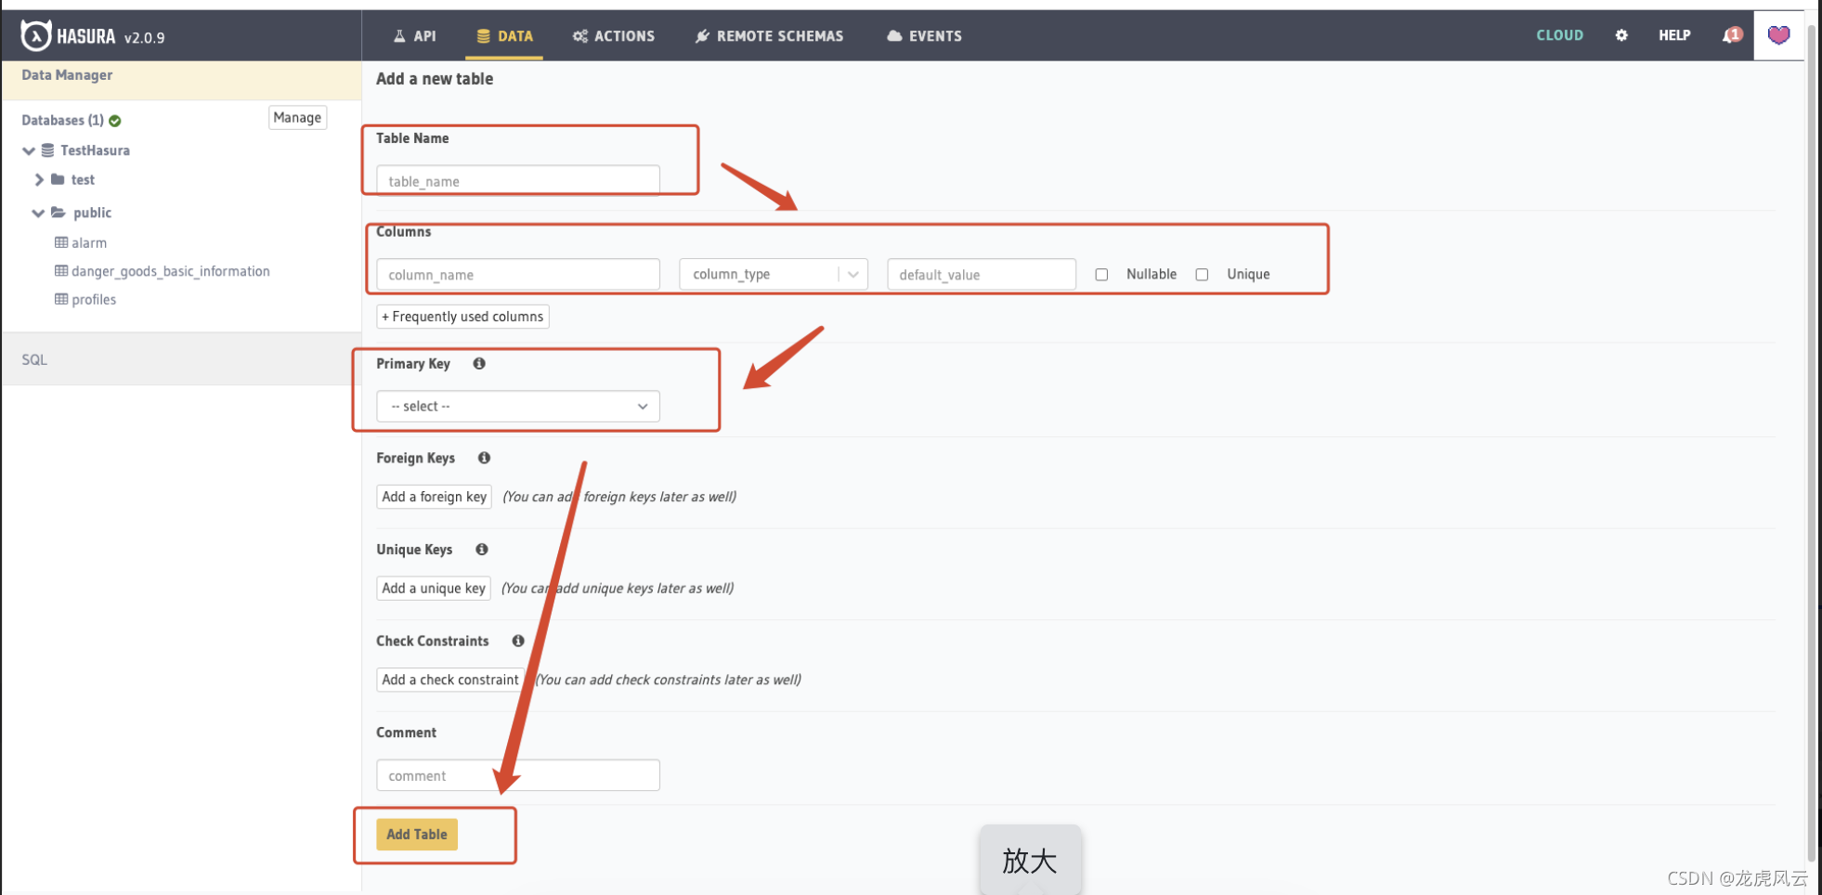This screenshot has width=1822, height=895.
Task: Click the green database status check icon
Action: point(115,121)
